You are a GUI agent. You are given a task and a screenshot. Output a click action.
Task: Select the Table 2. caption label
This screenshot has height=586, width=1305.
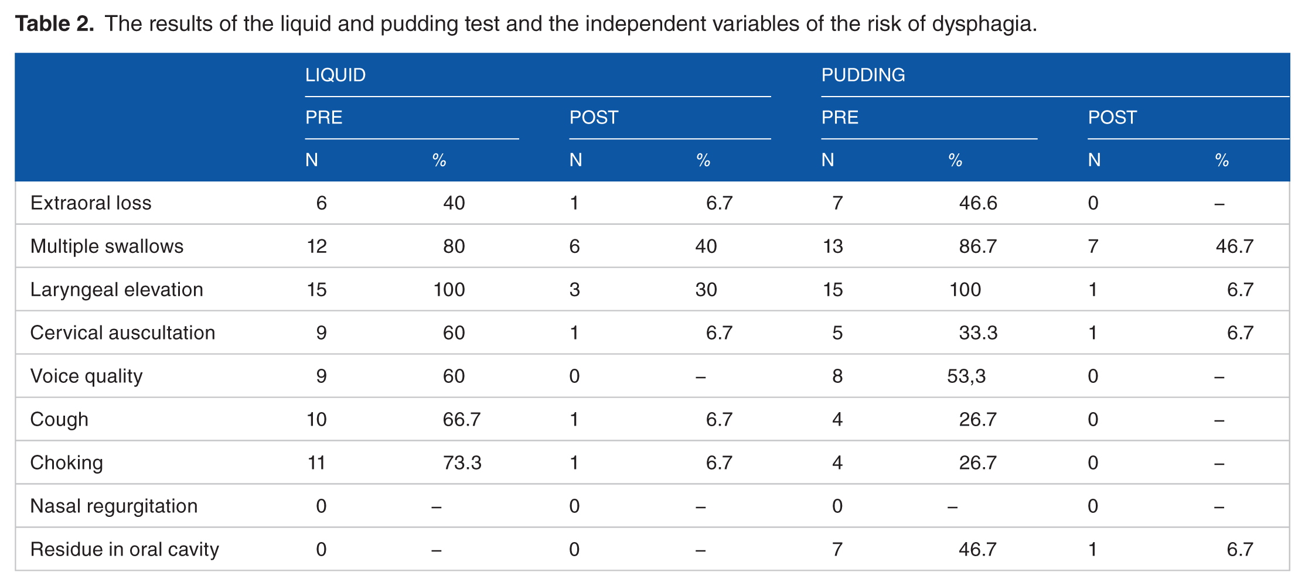[54, 24]
